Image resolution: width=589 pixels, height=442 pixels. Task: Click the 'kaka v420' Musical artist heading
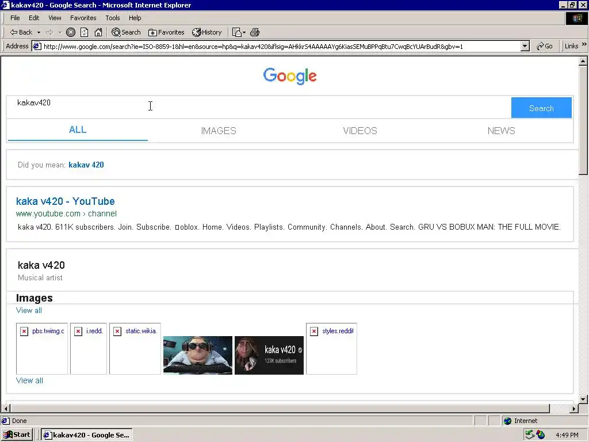[41, 265]
